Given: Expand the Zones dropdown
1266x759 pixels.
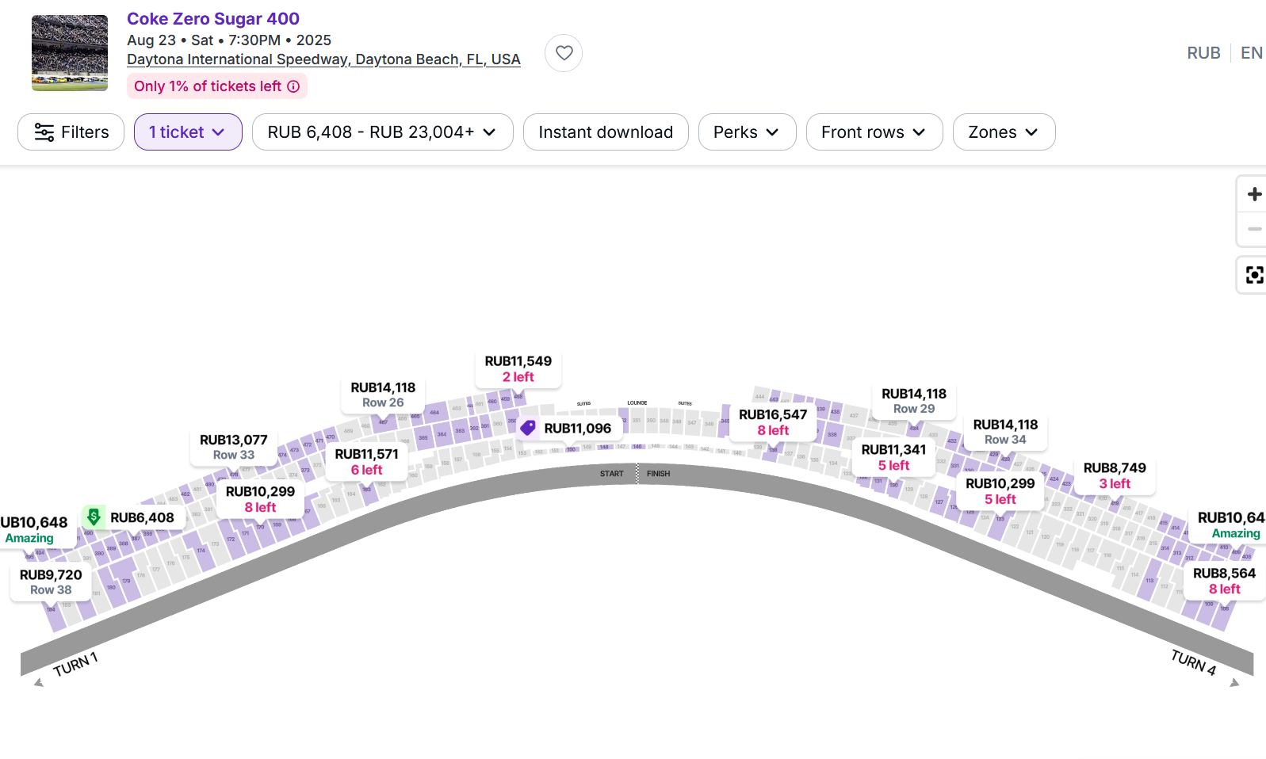Looking at the screenshot, I should click(x=1004, y=132).
